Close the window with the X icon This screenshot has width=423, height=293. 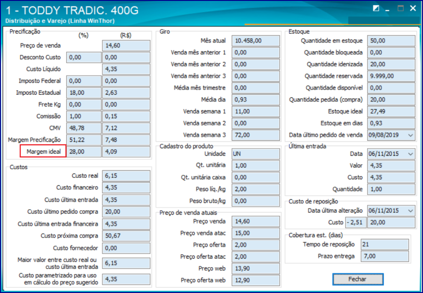point(413,8)
